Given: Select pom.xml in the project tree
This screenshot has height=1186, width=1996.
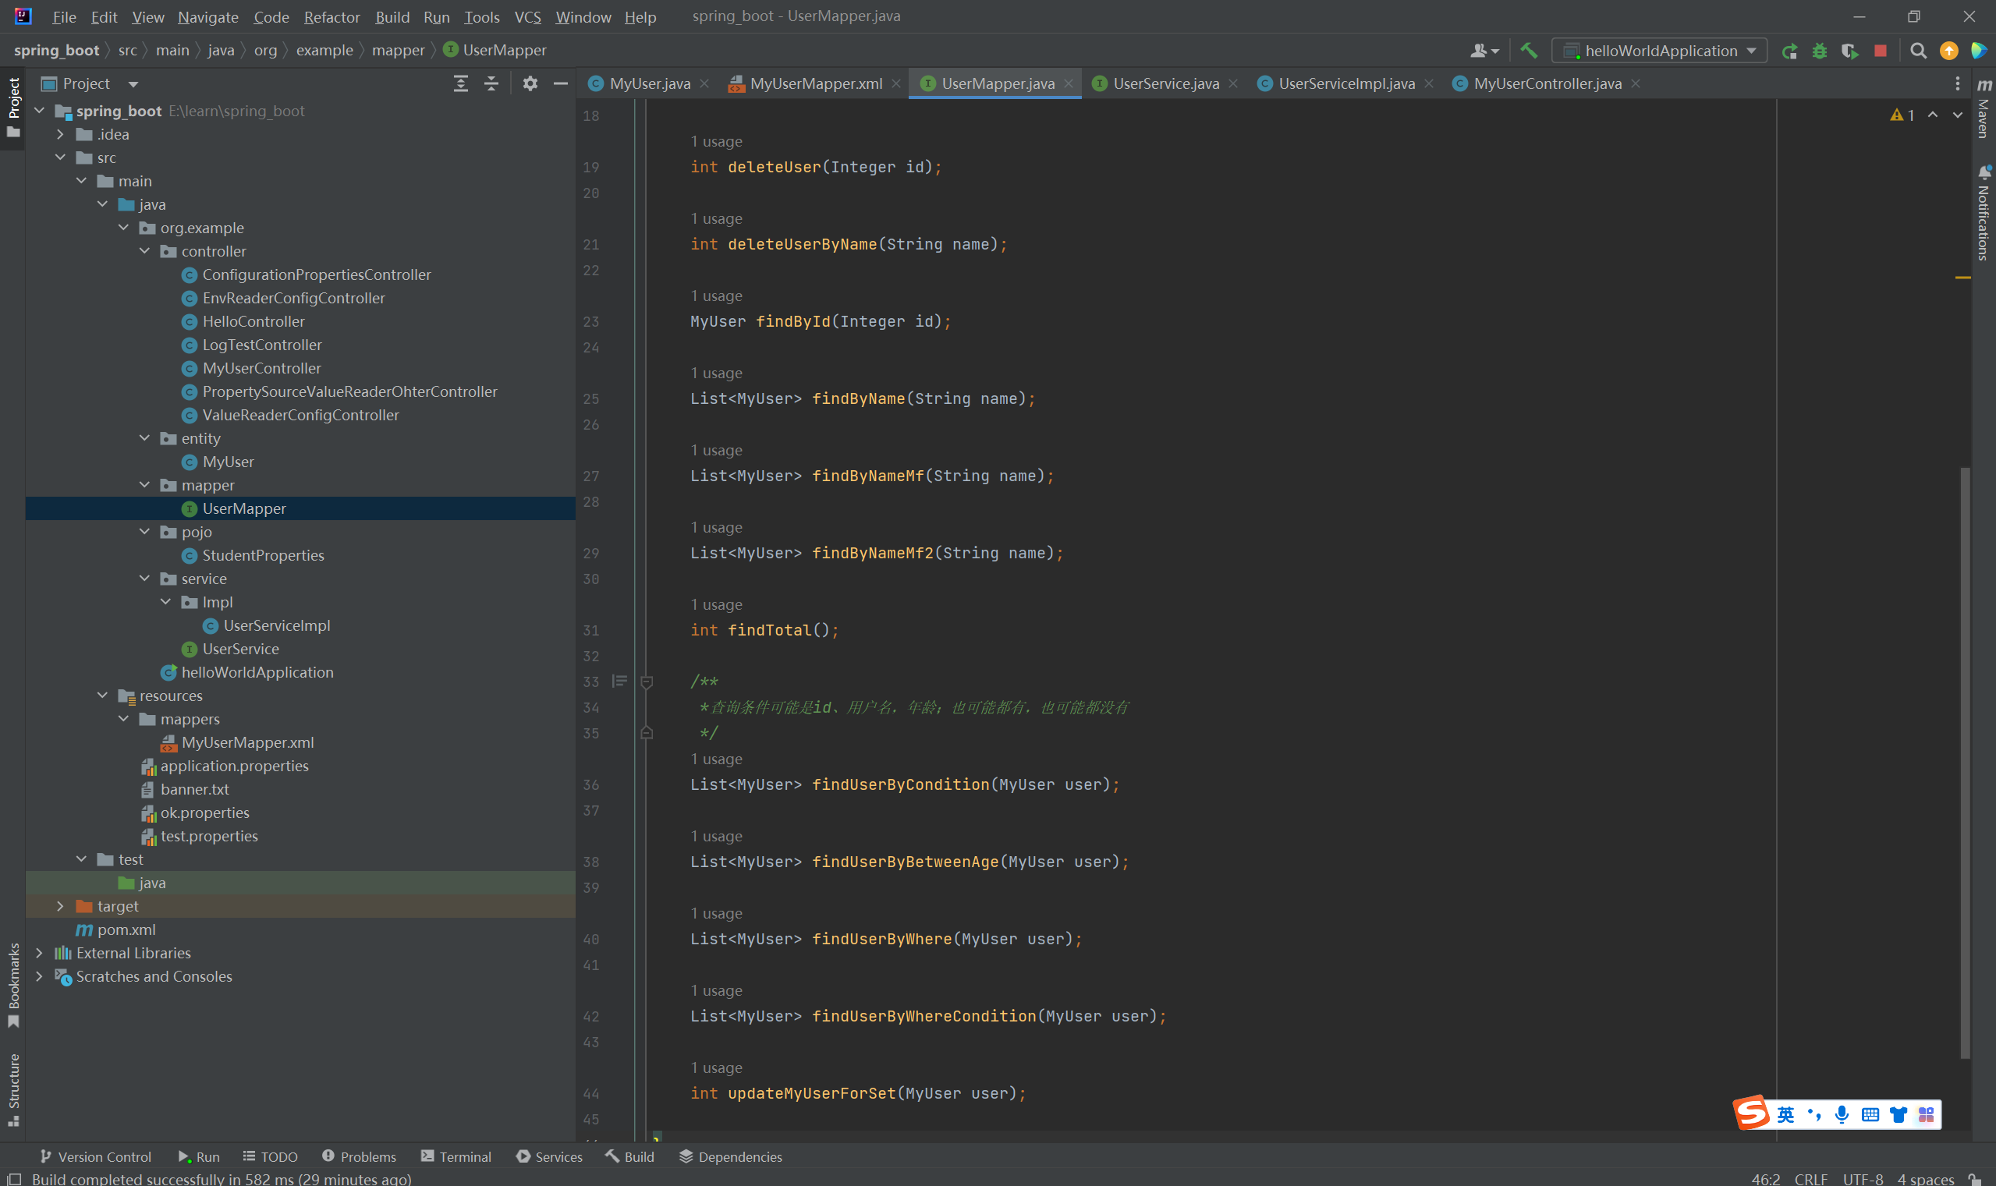Looking at the screenshot, I should [x=126, y=929].
